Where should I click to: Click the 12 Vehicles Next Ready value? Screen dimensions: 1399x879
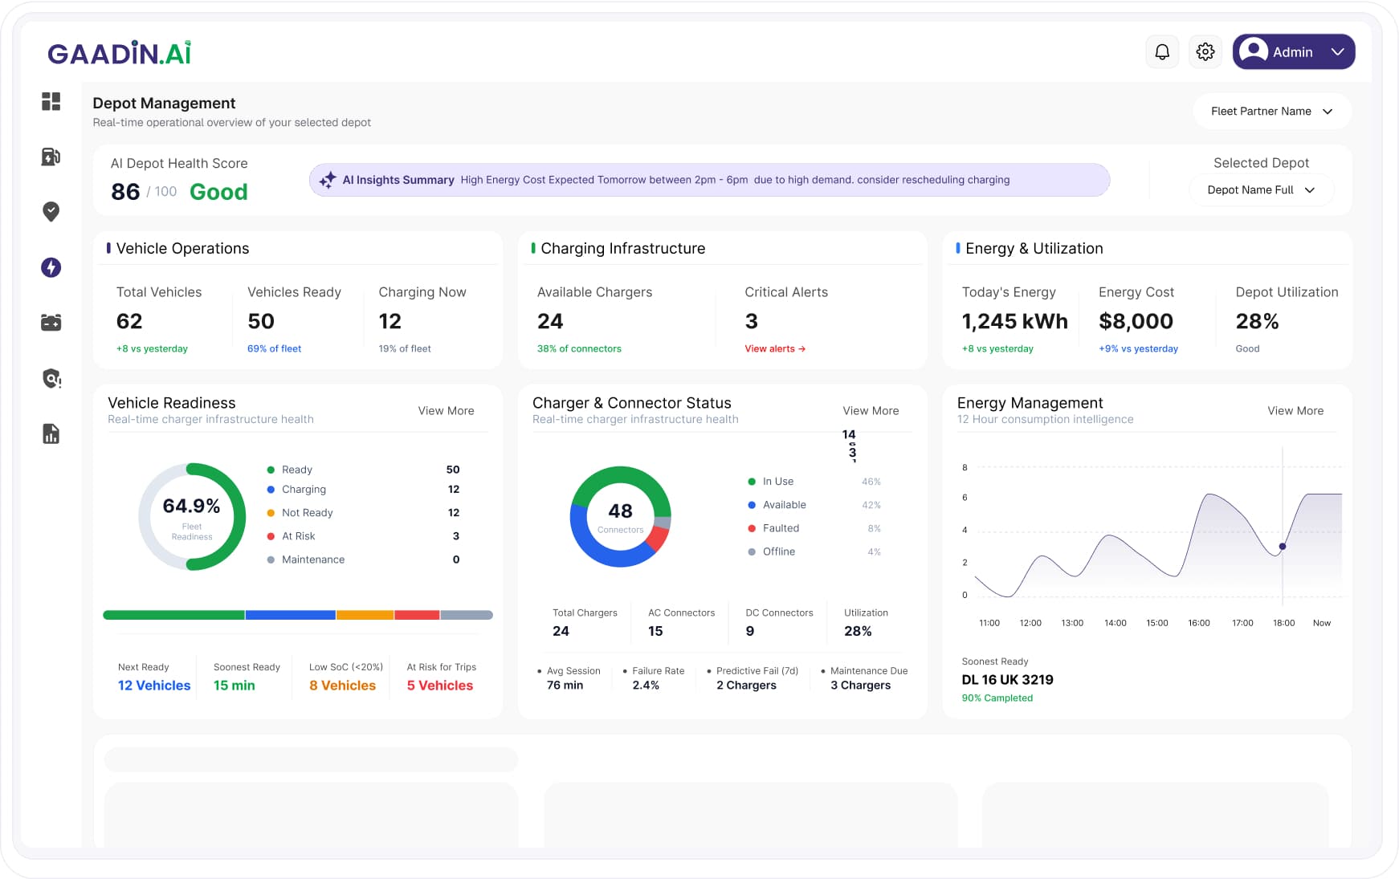point(154,686)
